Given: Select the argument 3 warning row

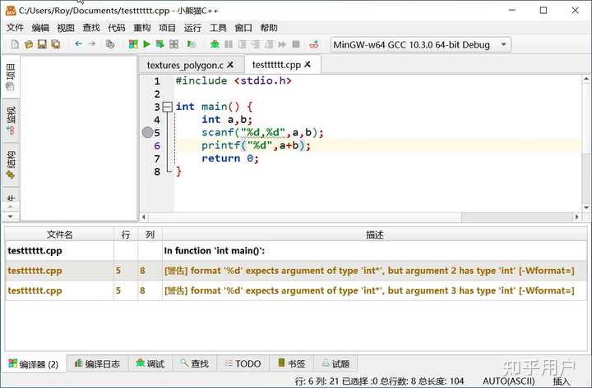Looking at the screenshot, I should (x=296, y=290).
